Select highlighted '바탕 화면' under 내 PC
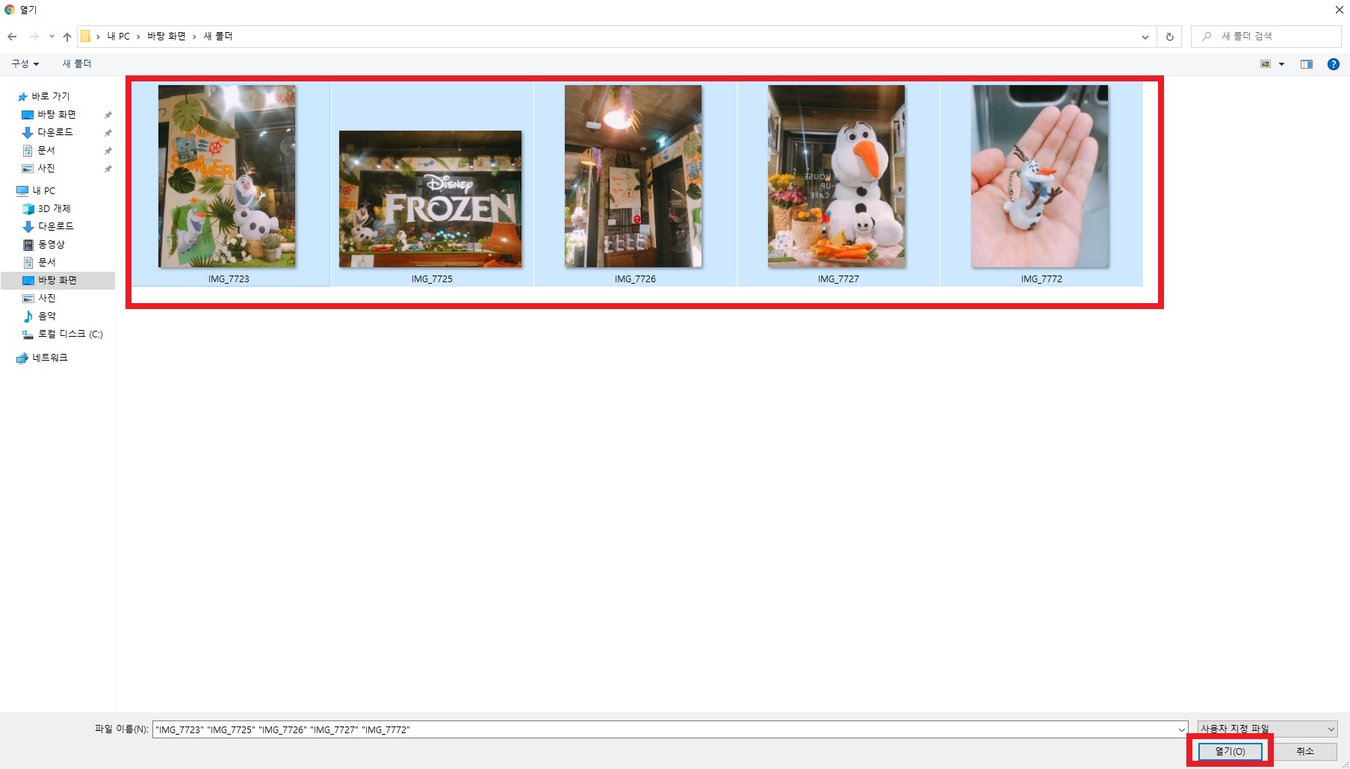The width and height of the screenshot is (1350, 769). coord(58,280)
